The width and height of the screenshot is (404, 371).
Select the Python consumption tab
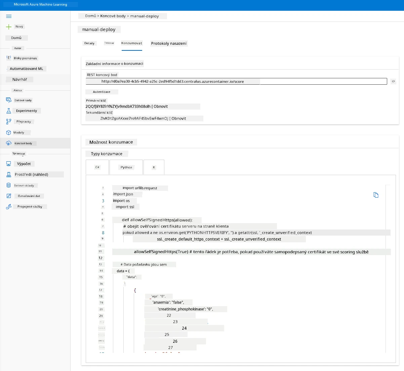126,167
